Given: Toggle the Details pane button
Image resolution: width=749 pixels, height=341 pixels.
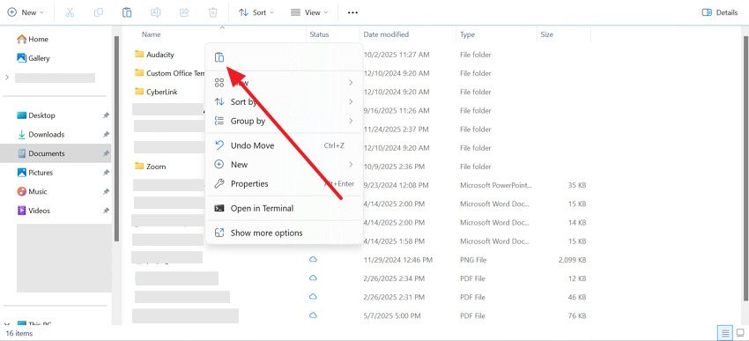Looking at the screenshot, I should (x=720, y=12).
